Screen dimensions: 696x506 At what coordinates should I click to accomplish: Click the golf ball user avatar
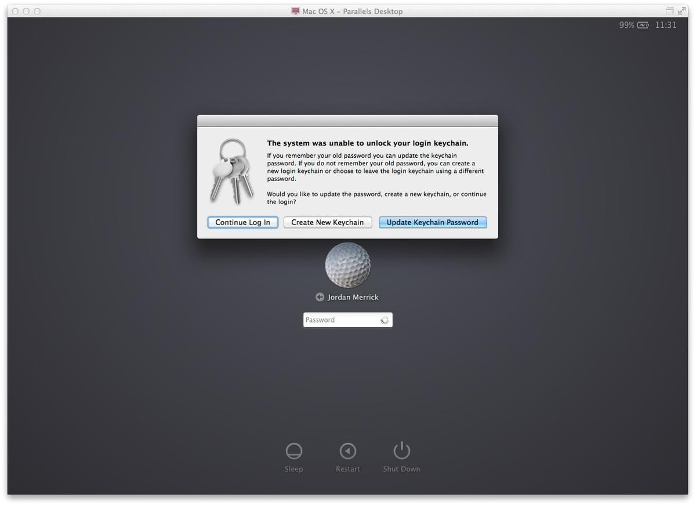(348, 265)
